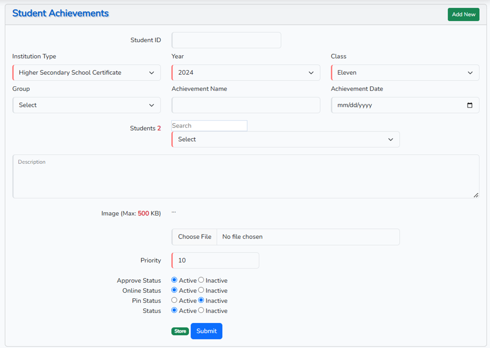This screenshot has width=490, height=348.
Task: Click the Add New button
Action: [x=463, y=15]
